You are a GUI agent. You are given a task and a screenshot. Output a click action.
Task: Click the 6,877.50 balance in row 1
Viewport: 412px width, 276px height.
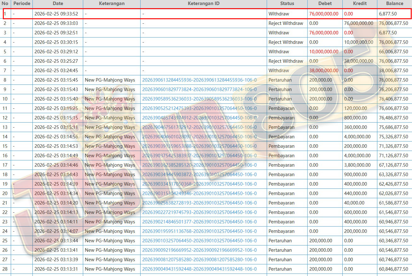pos(388,14)
